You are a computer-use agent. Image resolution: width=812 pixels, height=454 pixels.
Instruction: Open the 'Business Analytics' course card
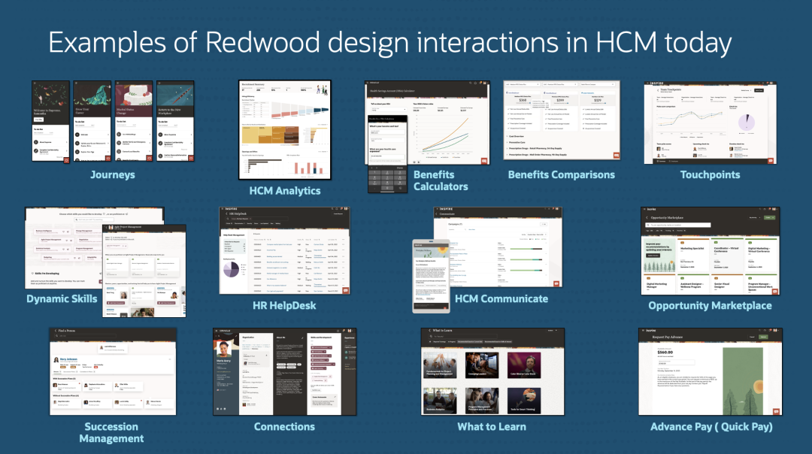(440, 400)
